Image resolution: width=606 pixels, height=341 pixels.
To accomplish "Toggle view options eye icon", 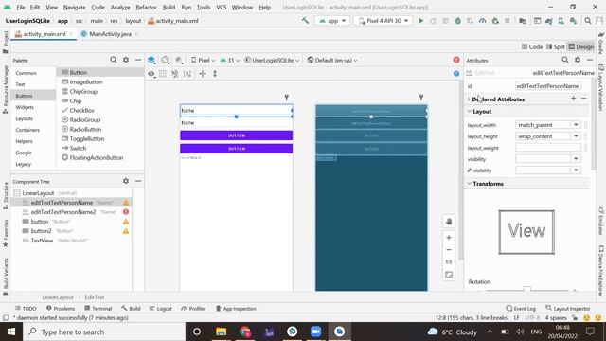I will click(151, 74).
